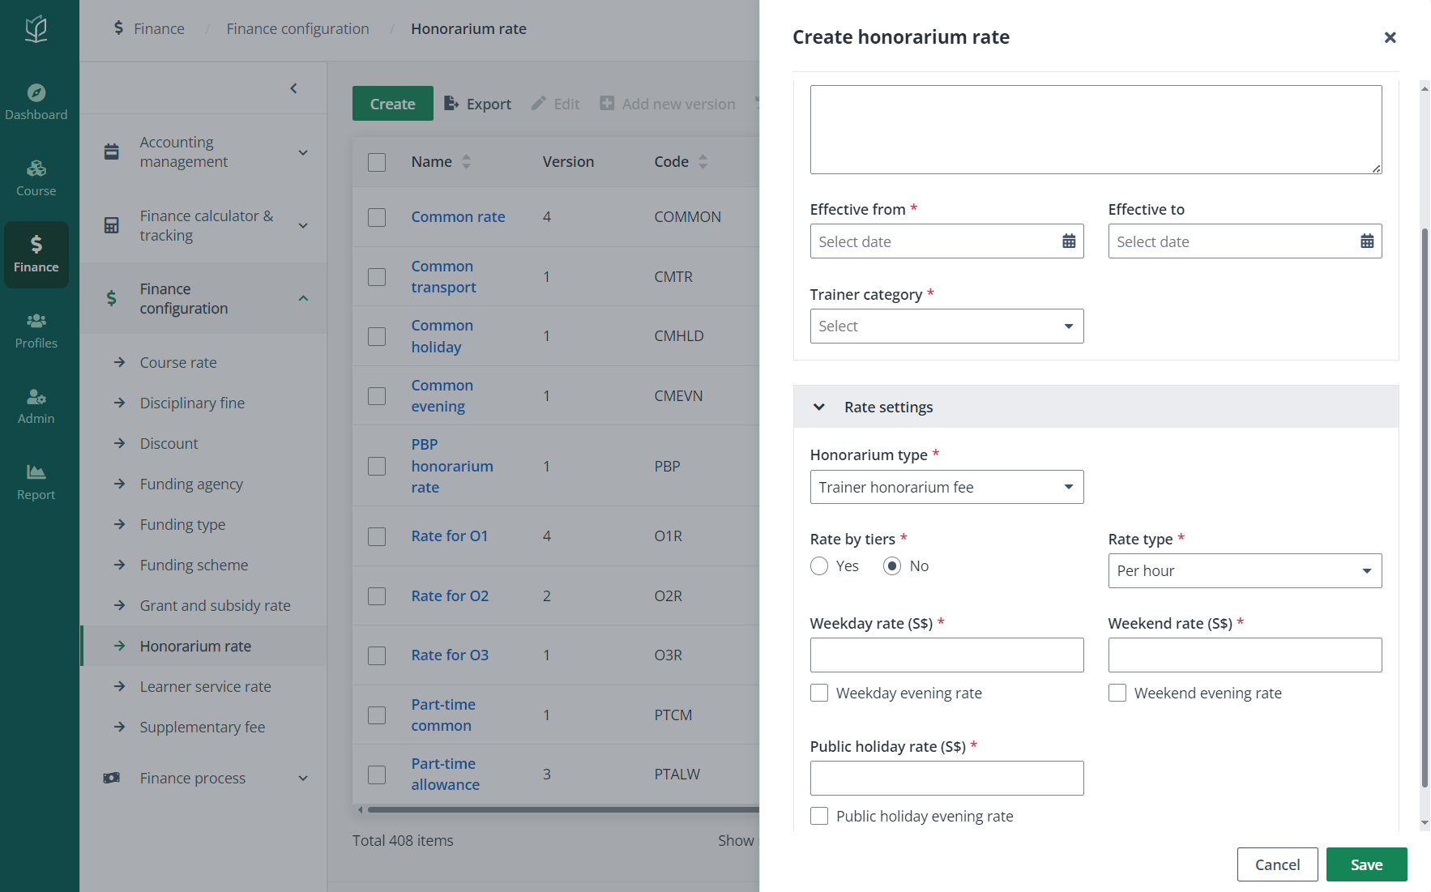The width and height of the screenshot is (1431, 892).
Task: Click the Finance calculator icon
Action: coord(112,225)
